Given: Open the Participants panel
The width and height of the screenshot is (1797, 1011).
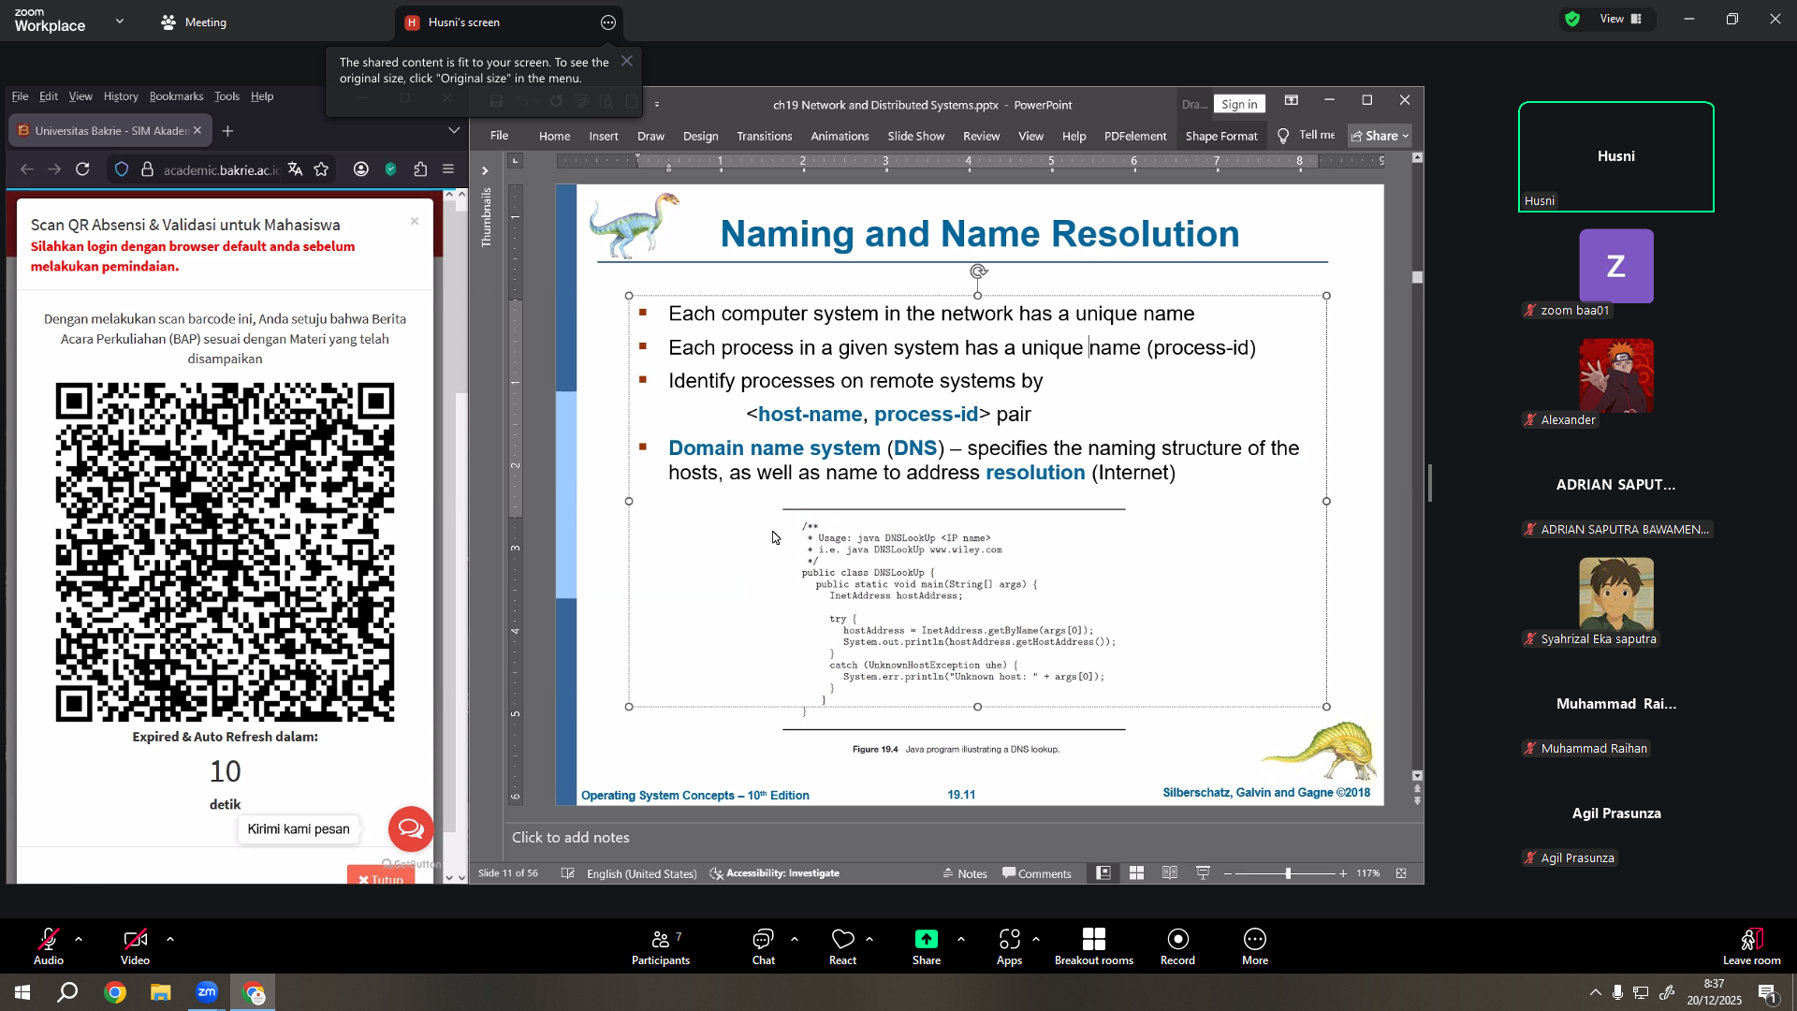Looking at the screenshot, I should (661, 946).
